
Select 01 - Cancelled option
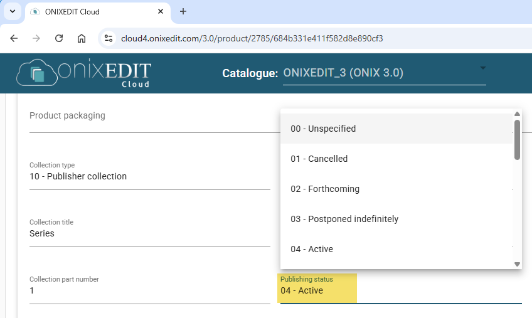[396, 159]
